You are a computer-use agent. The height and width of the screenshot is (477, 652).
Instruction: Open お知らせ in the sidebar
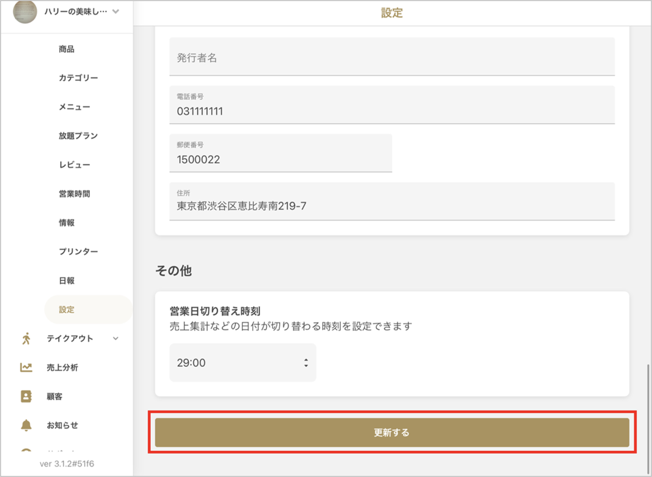62,425
